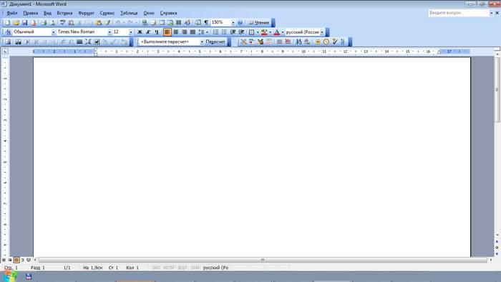This screenshot has height=282, width=501.
Task: Toggle the paragraph marks ¶ button
Action: coord(206,22)
